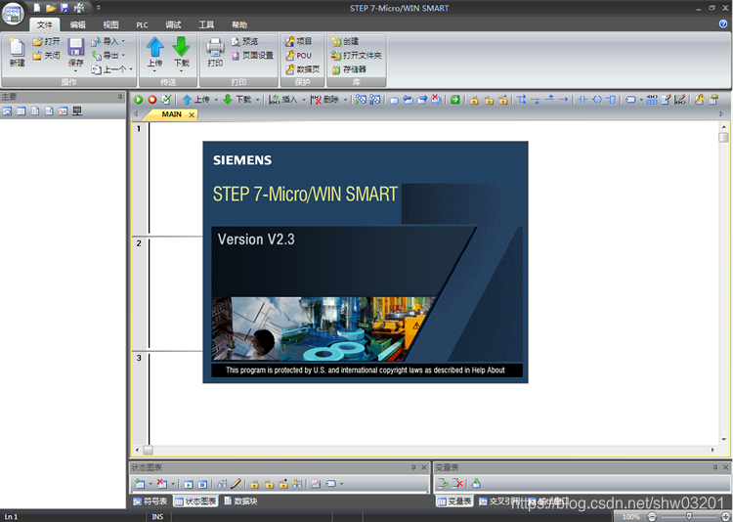Switch to 变量表 variable table tab
This screenshot has width=733, height=522.
tap(454, 501)
